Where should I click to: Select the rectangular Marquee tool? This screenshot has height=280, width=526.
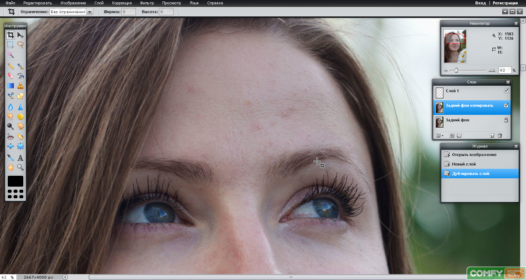coord(11,44)
